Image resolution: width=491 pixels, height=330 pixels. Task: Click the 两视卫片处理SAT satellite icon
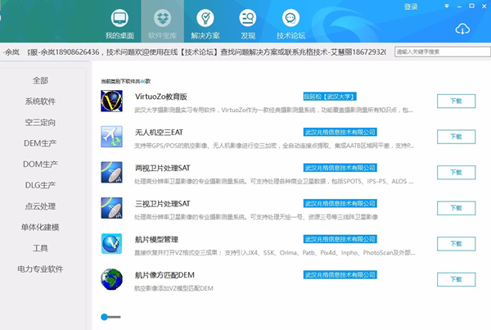click(112, 172)
